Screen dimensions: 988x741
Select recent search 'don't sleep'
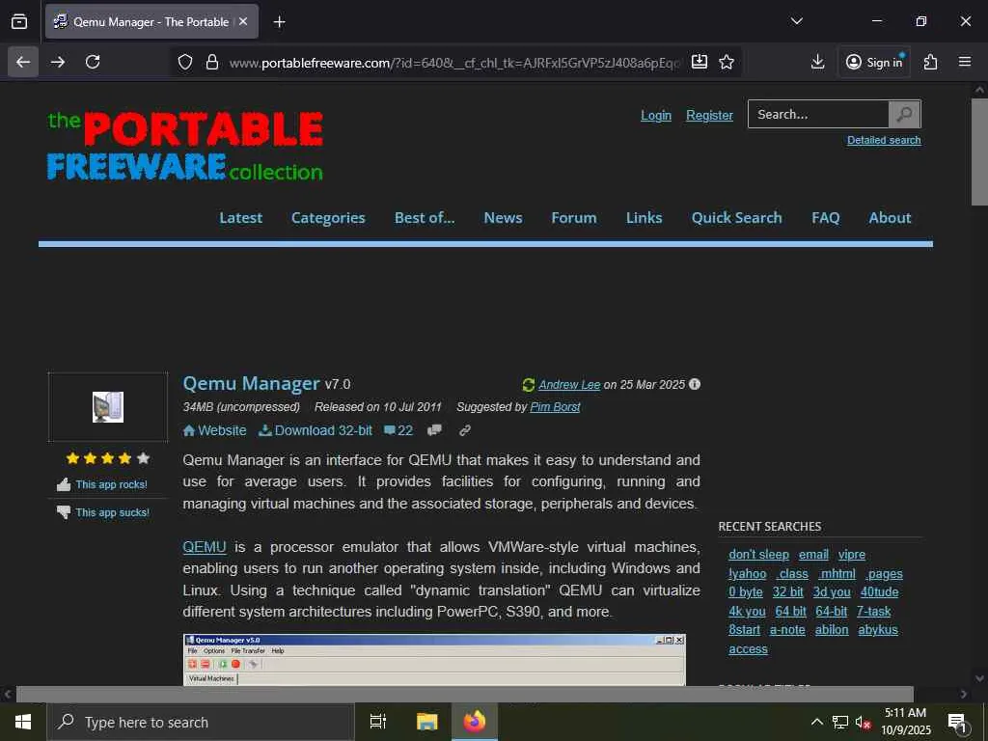pyautogui.click(x=758, y=555)
